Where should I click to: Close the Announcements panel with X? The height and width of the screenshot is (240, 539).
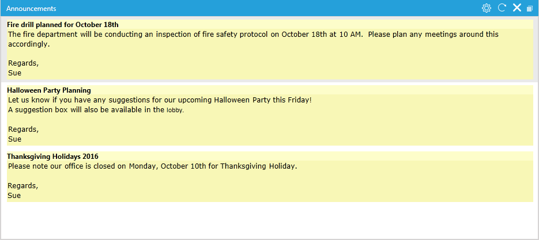pos(517,8)
